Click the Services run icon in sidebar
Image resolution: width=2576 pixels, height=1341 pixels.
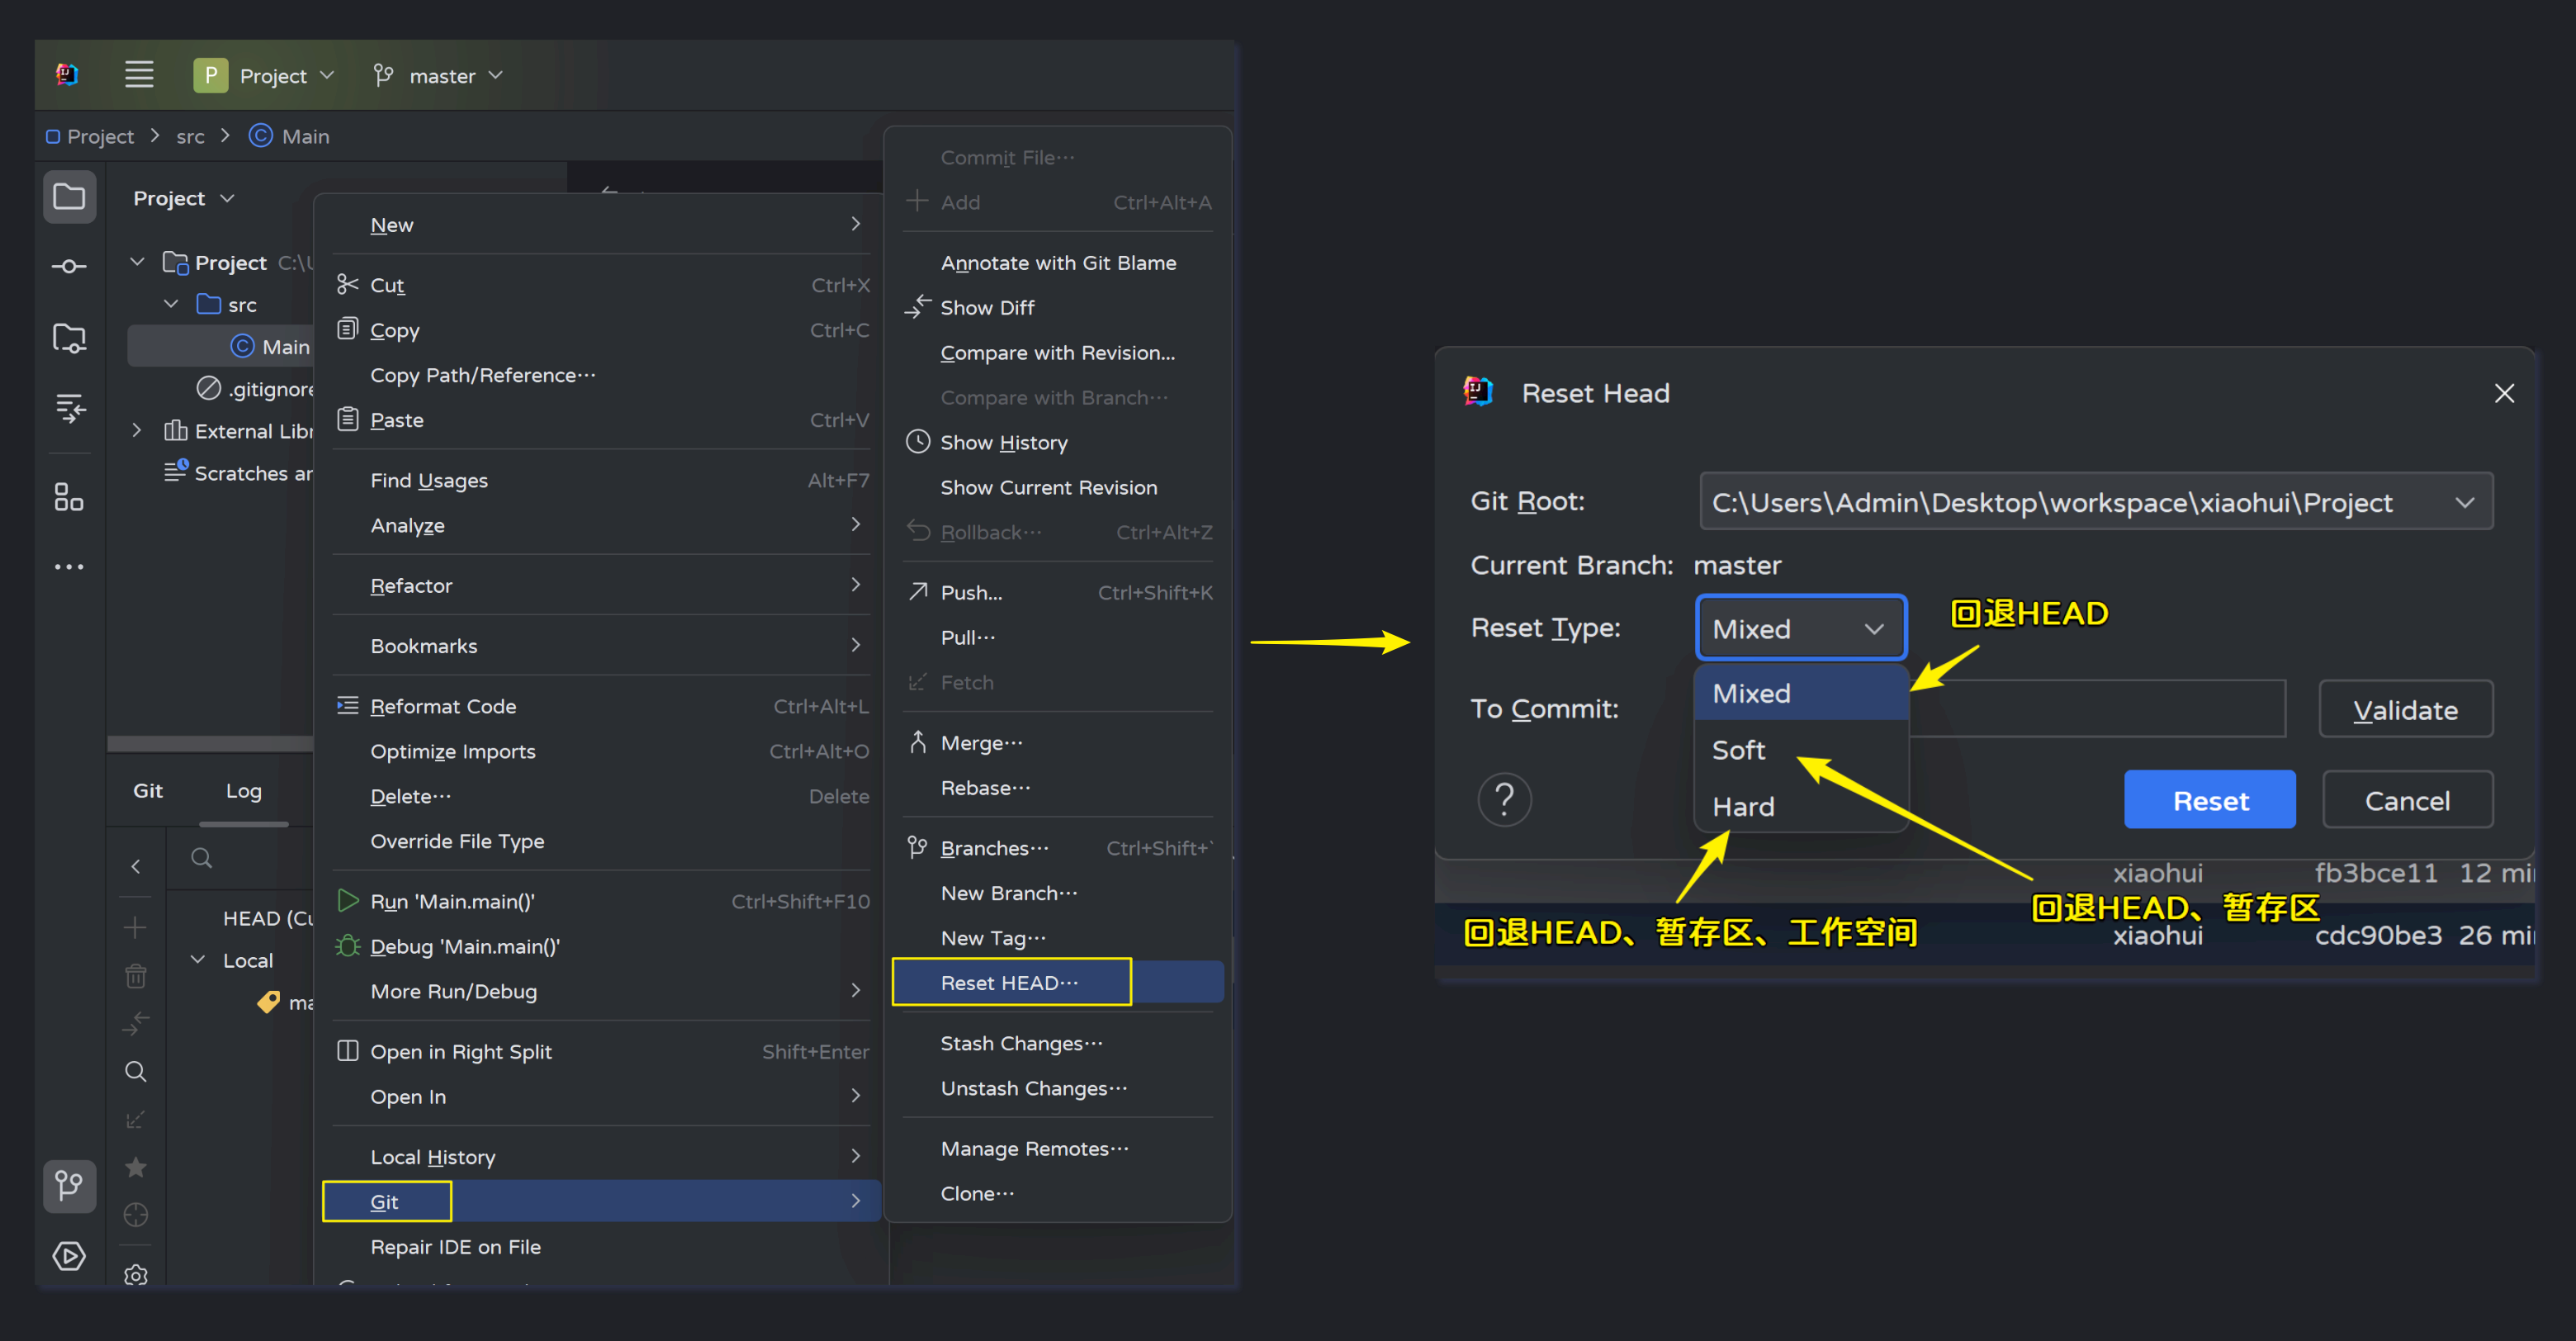point(69,1255)
